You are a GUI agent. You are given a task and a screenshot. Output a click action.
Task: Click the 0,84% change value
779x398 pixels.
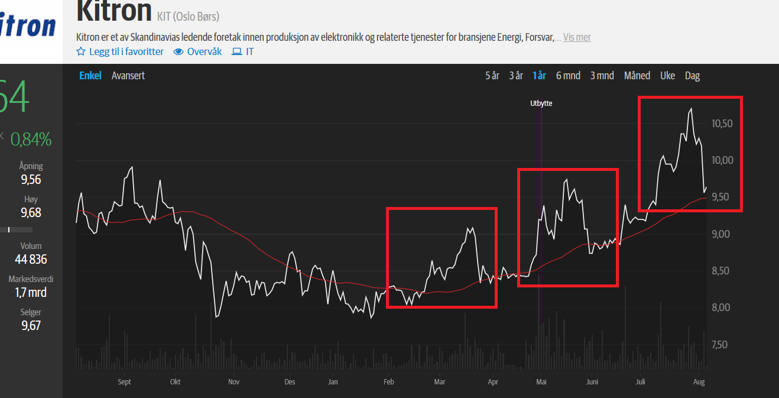[31, 140]
